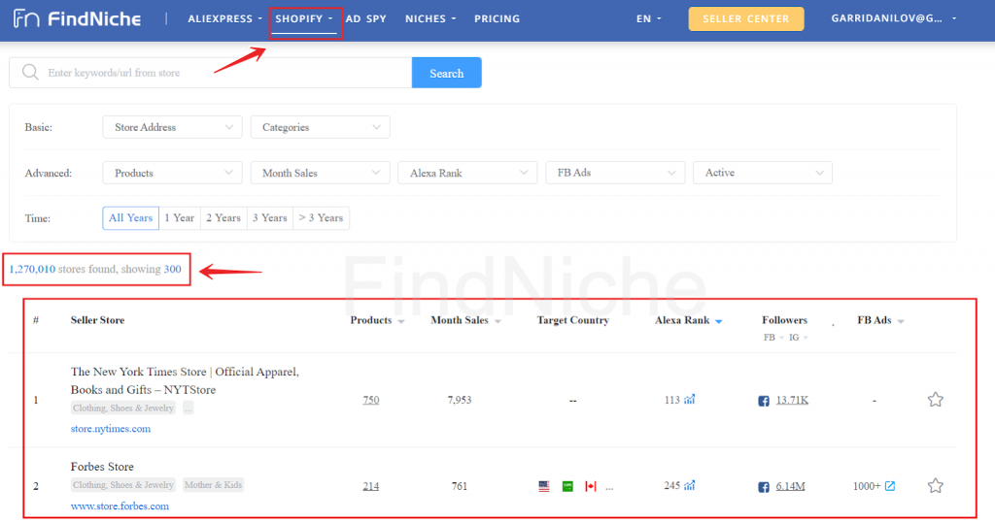Select the 1 Year time filter
995x522 pixels.
(180, 218)
